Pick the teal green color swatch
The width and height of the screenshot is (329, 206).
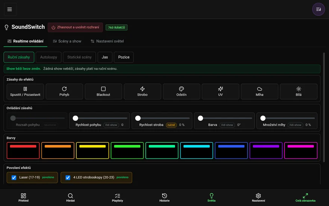162,151
